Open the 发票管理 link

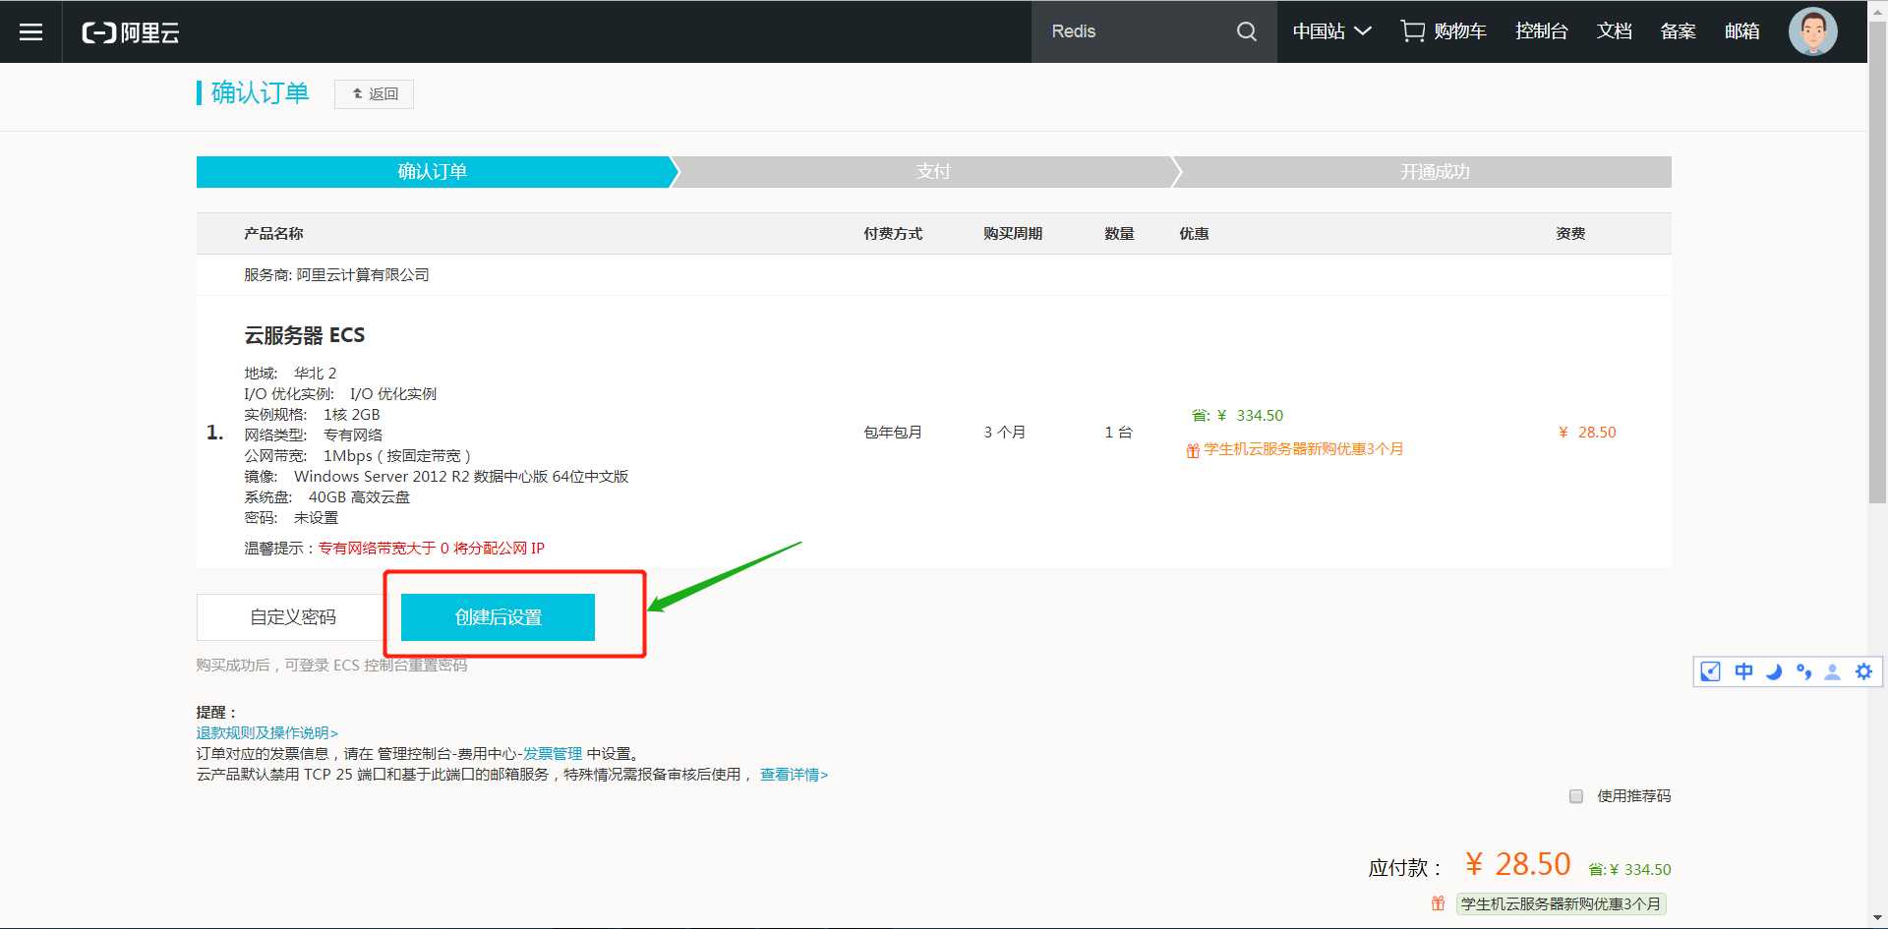553,754
